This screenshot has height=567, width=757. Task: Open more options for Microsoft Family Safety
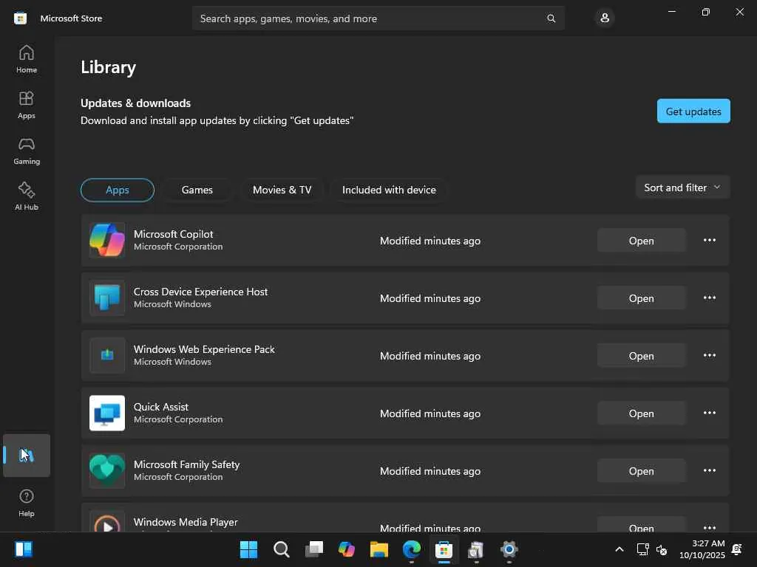[x=709, y=470]
